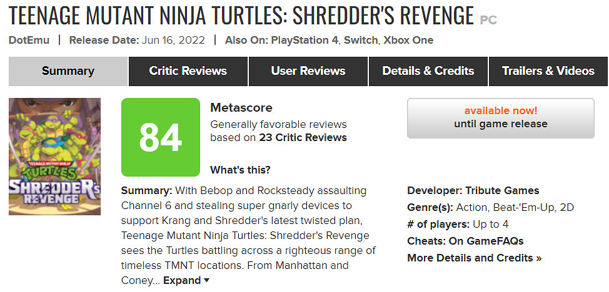Open the 23 Critic Reviews link
Viewport: 609px width, 292px height.
pyautogui.click(x=303, y=137)
